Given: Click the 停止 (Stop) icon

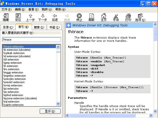Looking at the screenshot, I should 79,17.
